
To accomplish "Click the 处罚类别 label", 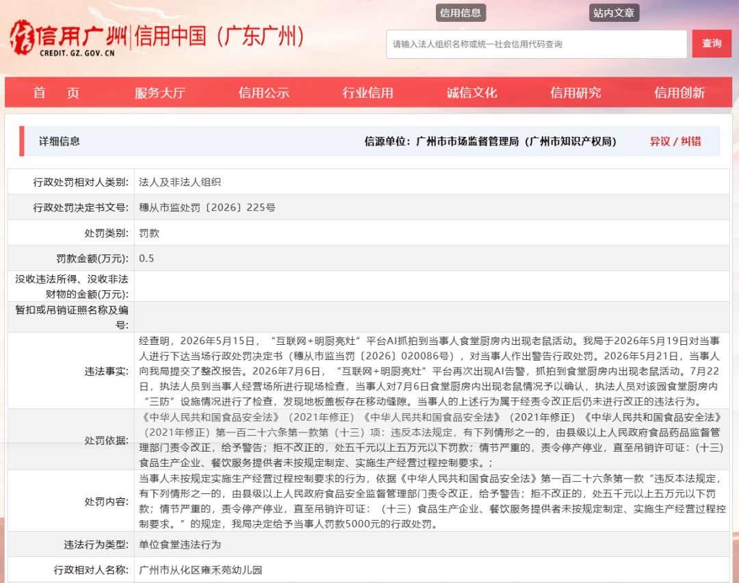I will (x=107, y=233).
